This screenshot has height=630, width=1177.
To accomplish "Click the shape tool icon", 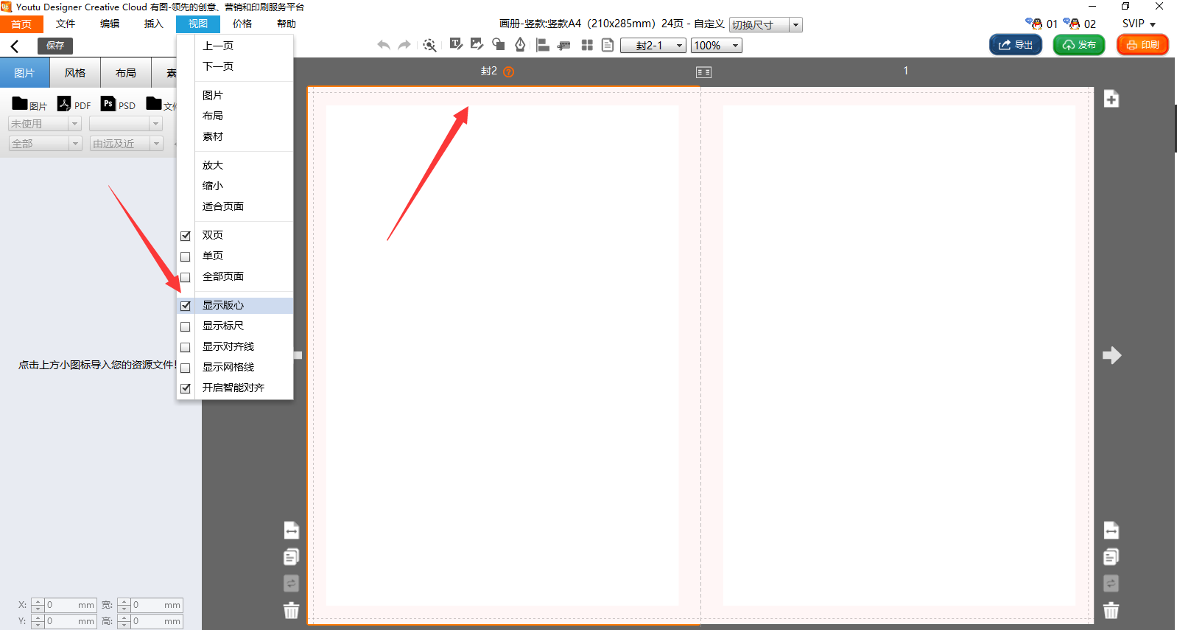I will 499,44.
